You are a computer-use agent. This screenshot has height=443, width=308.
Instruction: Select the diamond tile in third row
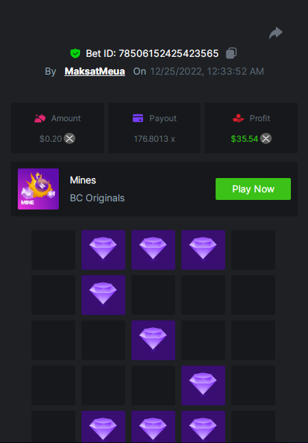(153, 340)
